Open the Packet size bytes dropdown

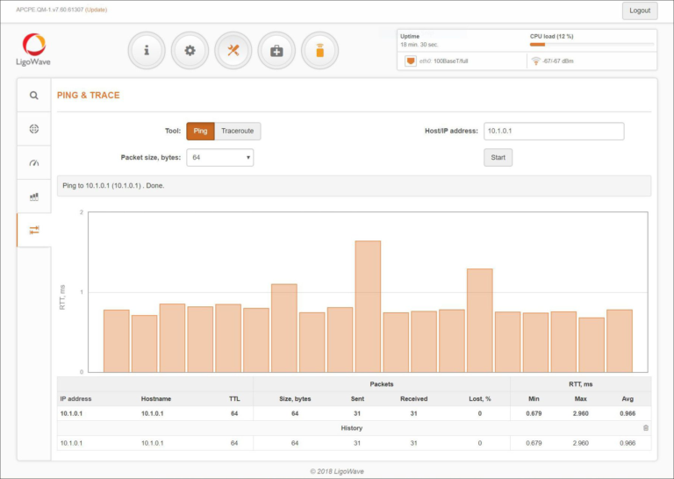click(219, 158)
